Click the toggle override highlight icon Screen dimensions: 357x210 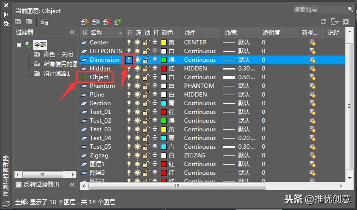(x=334, y=22)
